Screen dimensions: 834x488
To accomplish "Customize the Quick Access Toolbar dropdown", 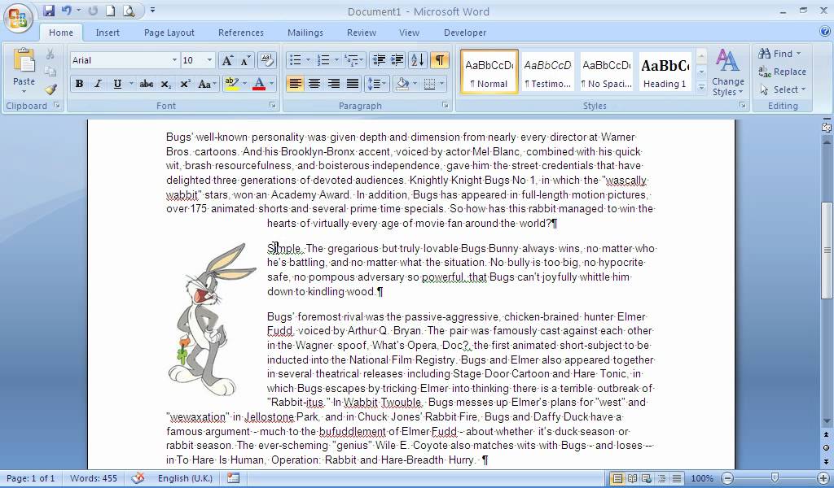I will coord(152,10).
